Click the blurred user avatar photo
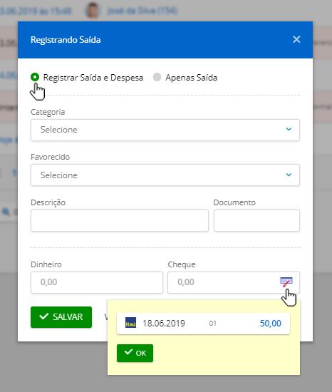This screenshot has width=332, height=392. 93,10
